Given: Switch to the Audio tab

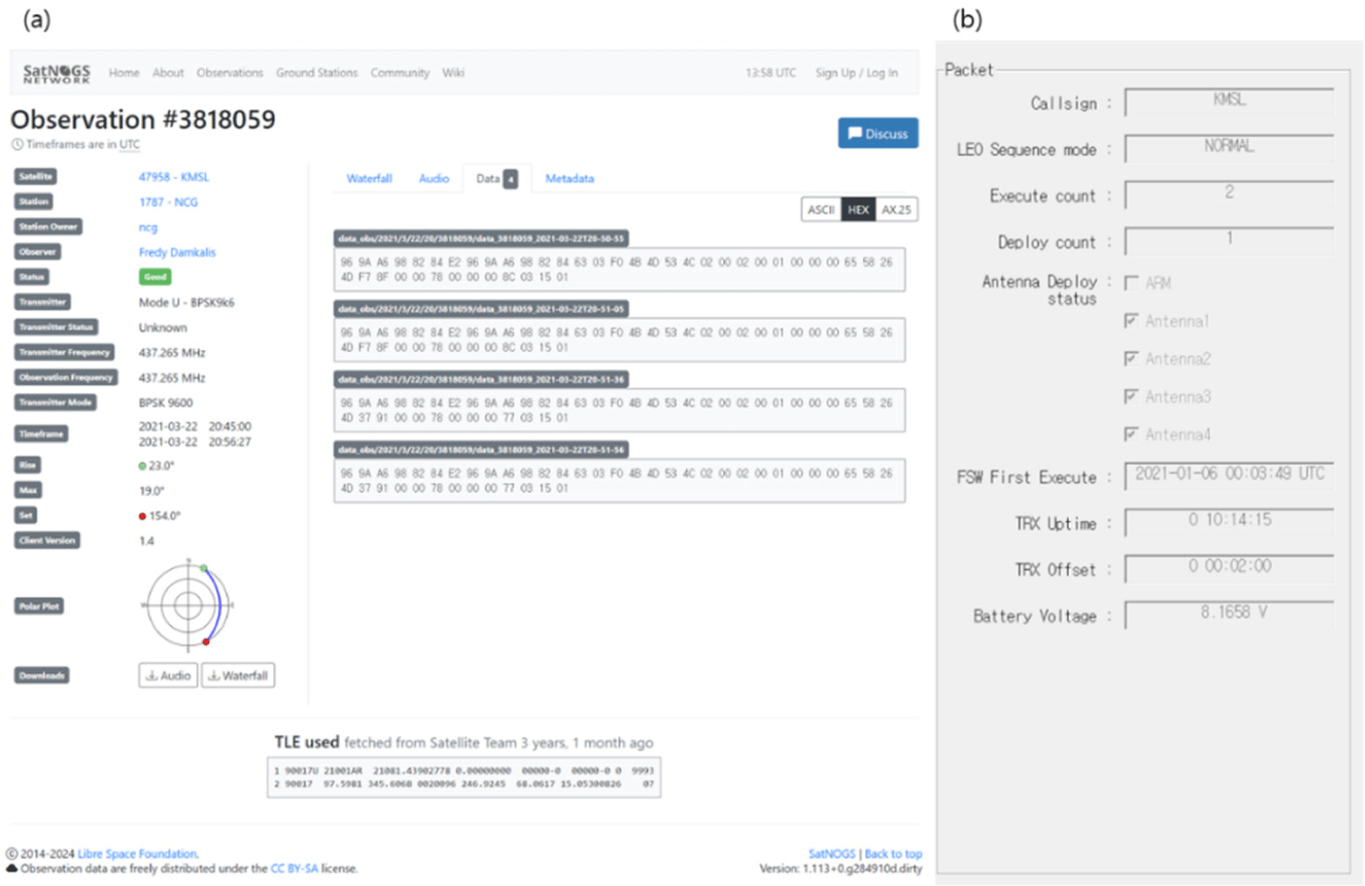Looking at the screenshot, I should point(434,179).
